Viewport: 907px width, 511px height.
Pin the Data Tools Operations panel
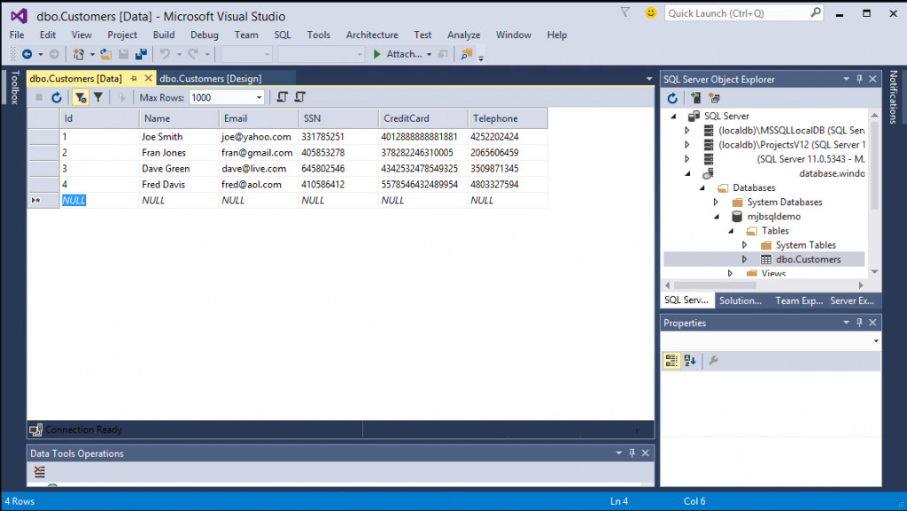[631, 453]
